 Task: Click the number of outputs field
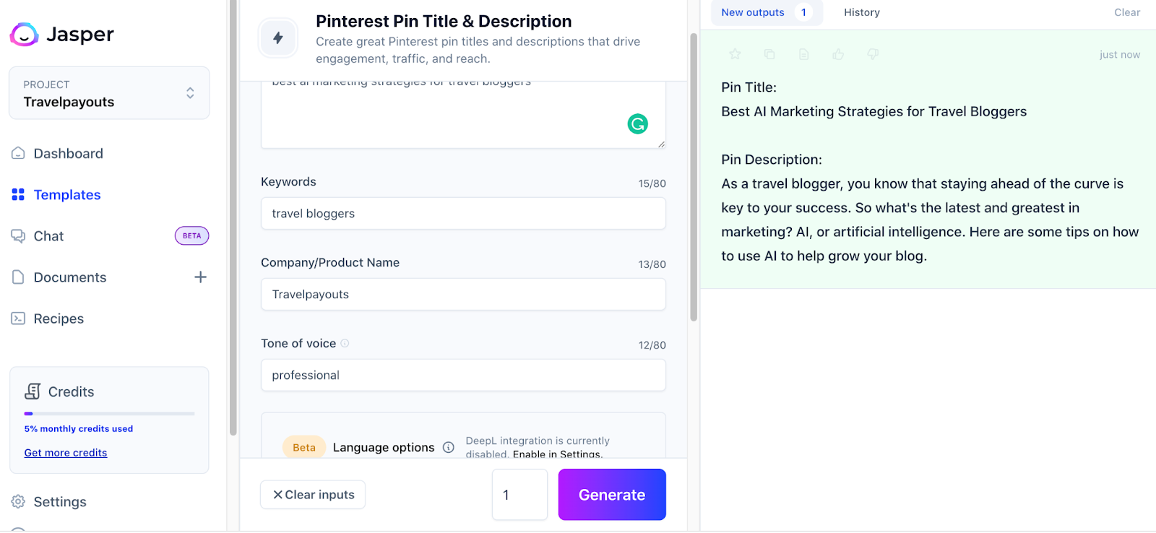519,495
